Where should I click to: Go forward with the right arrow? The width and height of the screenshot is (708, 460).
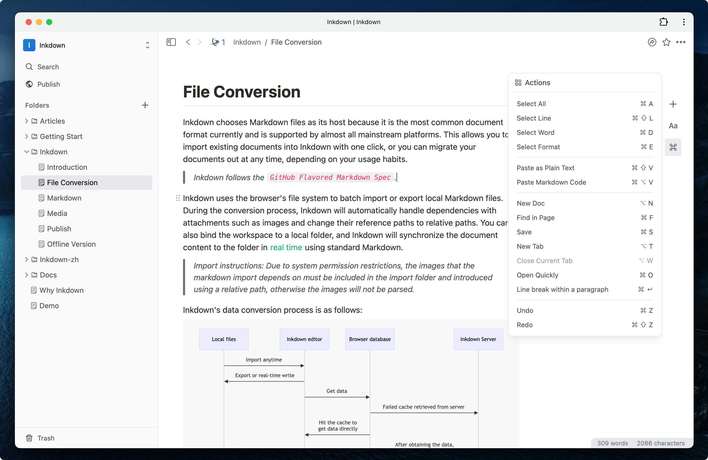[199, 42]
